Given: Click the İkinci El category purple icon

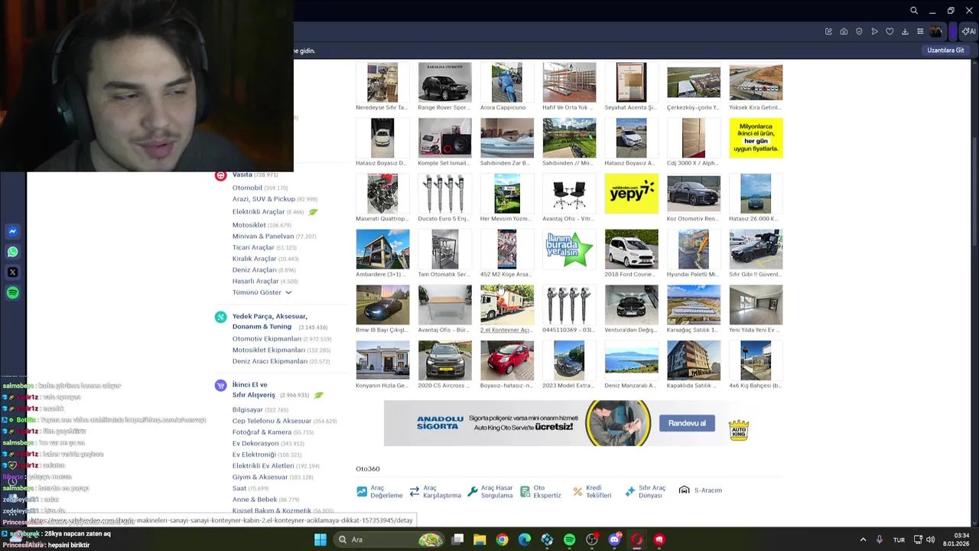Looking at the screenshot, I should coord(220,386).
